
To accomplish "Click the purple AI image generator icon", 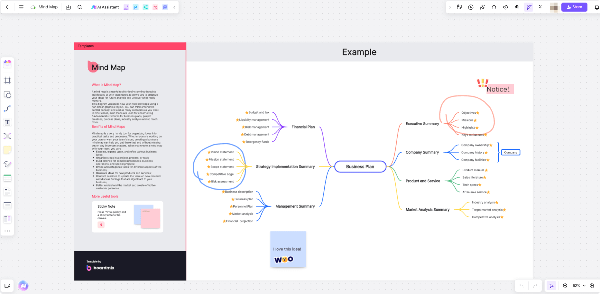I will click(x=126, y=7).
